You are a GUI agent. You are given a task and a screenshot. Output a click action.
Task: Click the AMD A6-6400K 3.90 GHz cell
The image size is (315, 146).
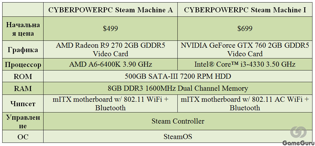[x=110, y=64]
